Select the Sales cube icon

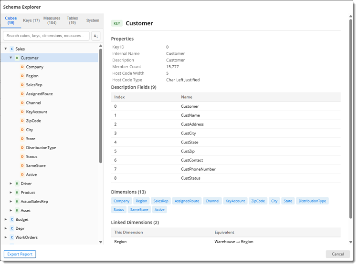click(12, 49)
